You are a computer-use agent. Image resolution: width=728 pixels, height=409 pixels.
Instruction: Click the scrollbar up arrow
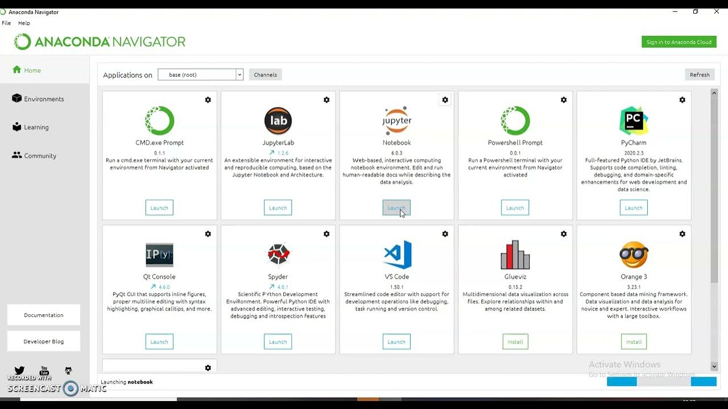[714, 93]
